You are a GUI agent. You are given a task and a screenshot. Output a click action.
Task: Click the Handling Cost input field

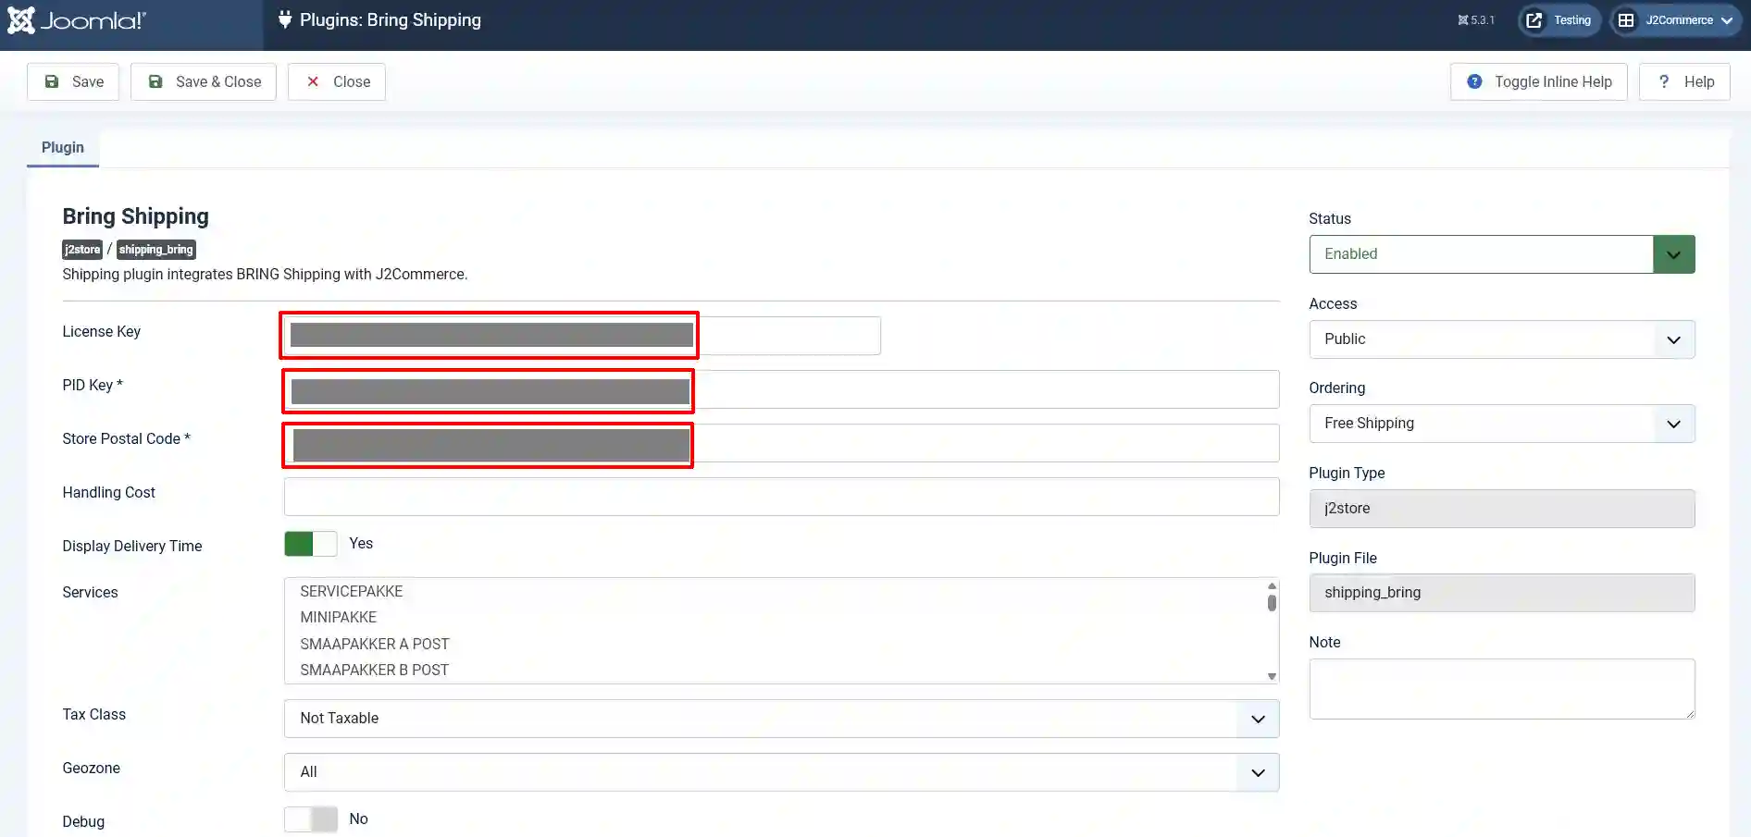pyautogui.click(x=781, y=497)
